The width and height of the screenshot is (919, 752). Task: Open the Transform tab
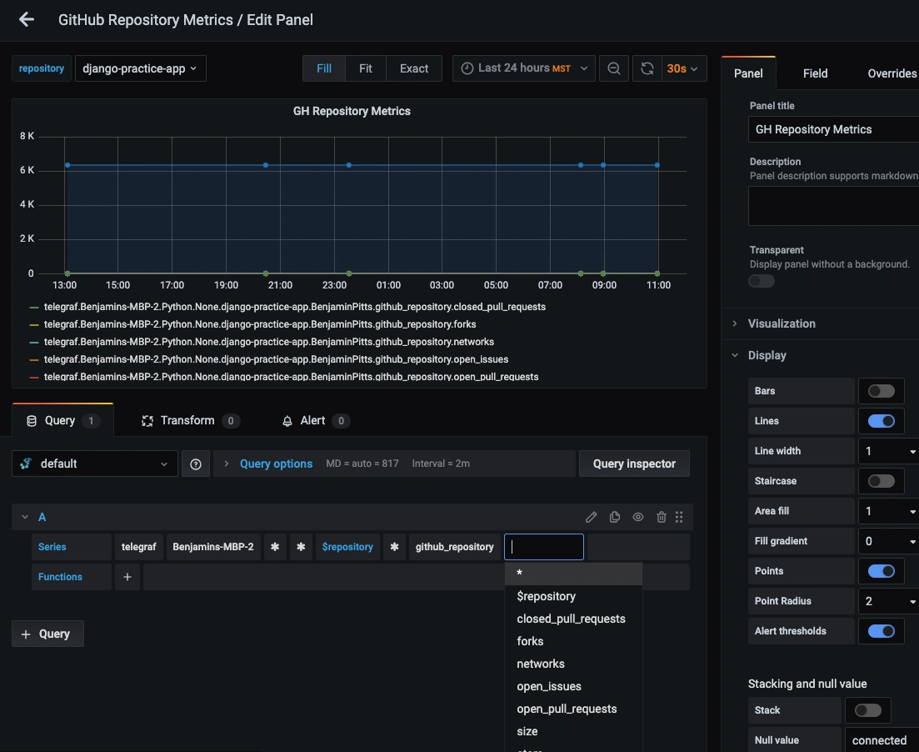(190, 420)
